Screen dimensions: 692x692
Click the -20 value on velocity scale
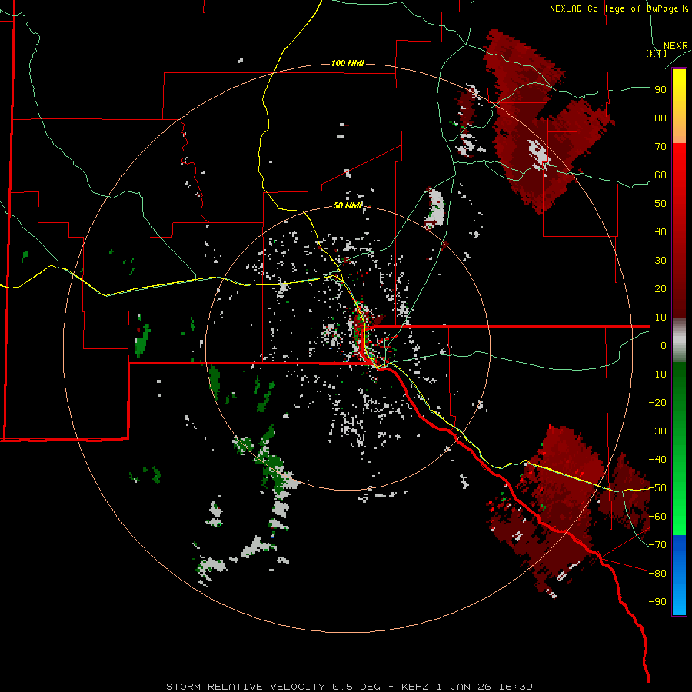click(x=657, y=403)
